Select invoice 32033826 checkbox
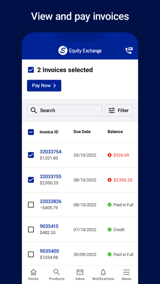Screen dimensions: 160x284 tap(31, 205)
